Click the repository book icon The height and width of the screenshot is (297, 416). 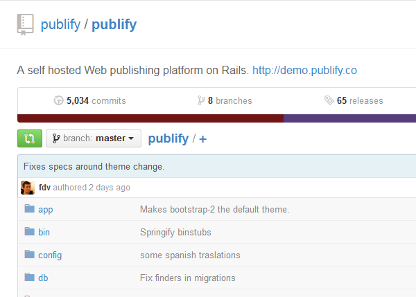(x=25, y=24)
